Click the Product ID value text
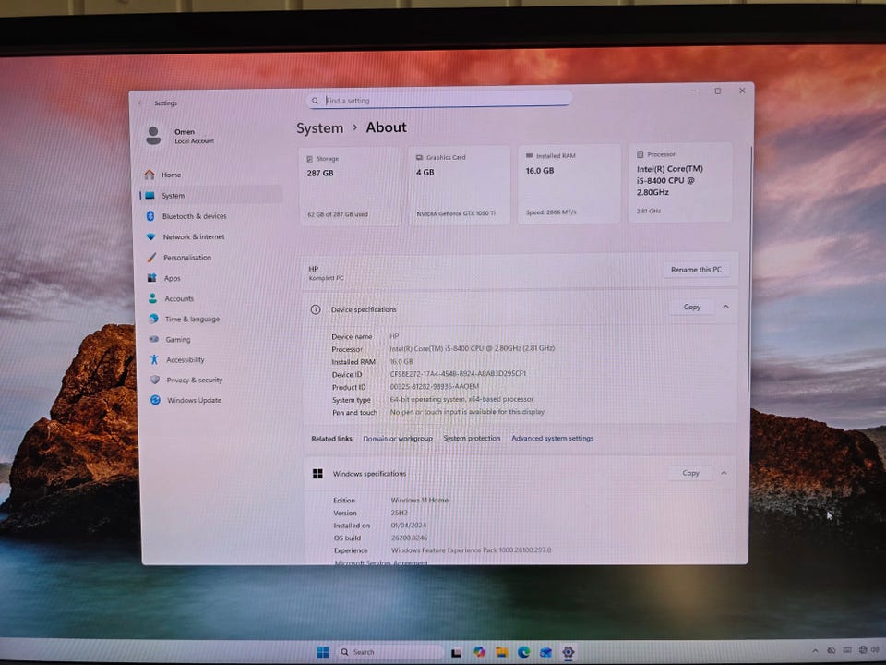 pyautogui.click(x=434, y=387)
